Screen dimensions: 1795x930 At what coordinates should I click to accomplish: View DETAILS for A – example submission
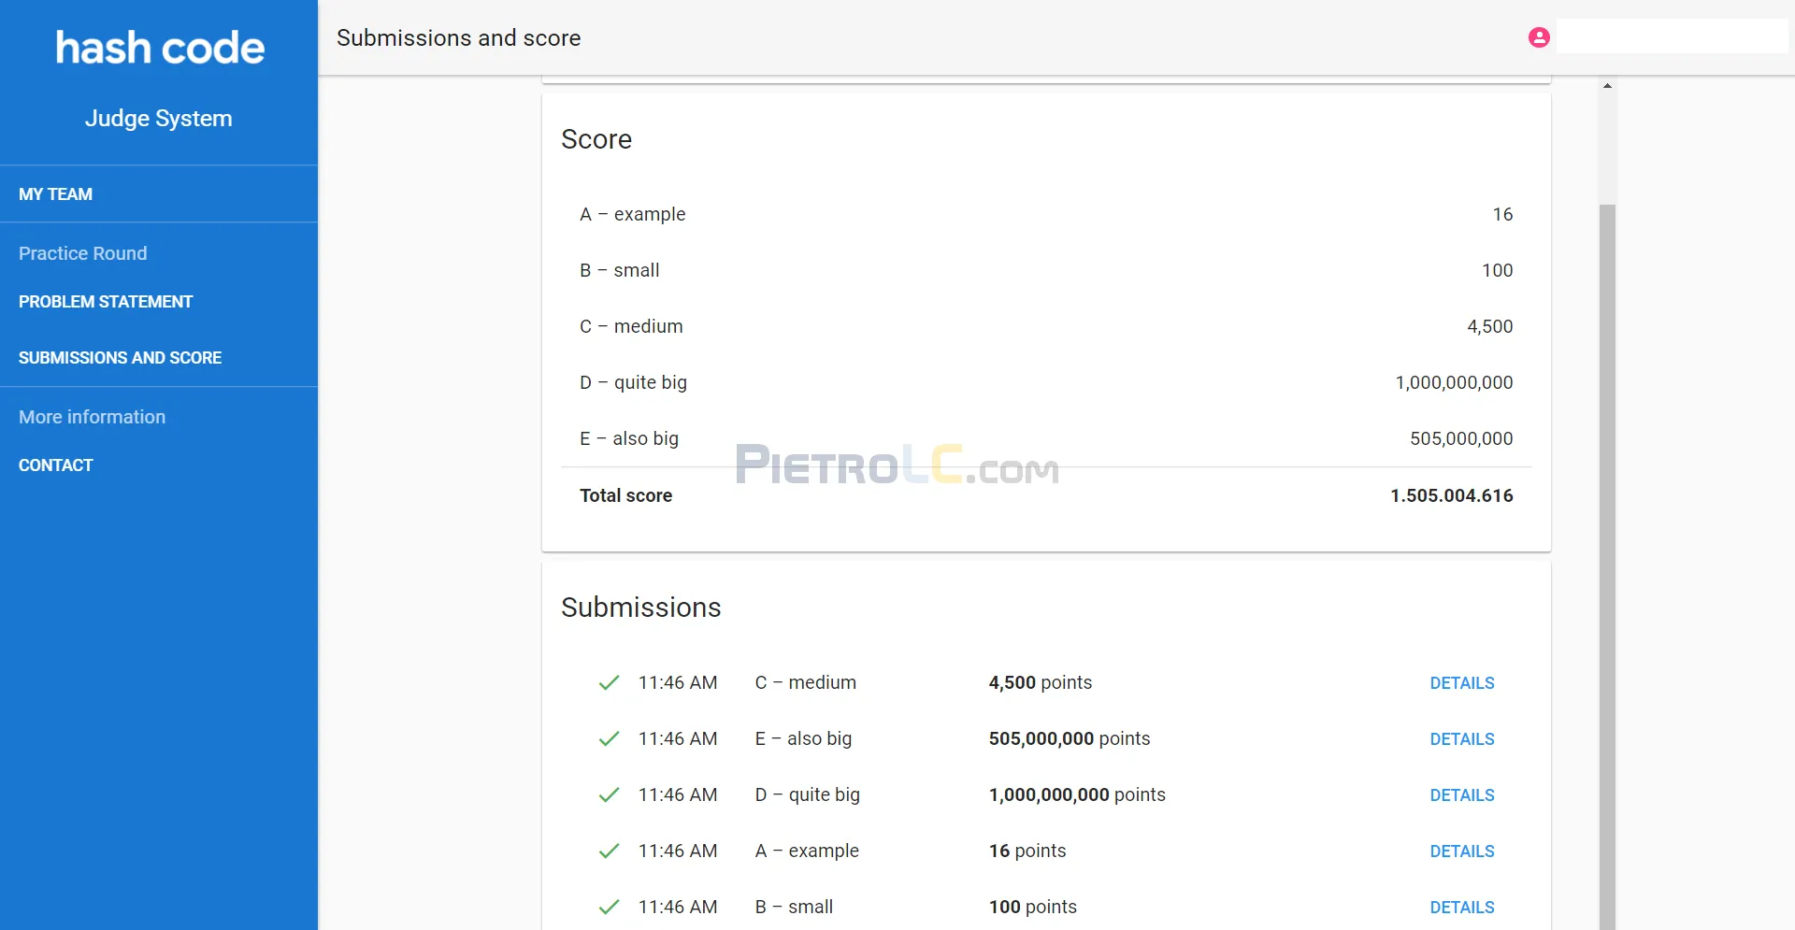1462,851
